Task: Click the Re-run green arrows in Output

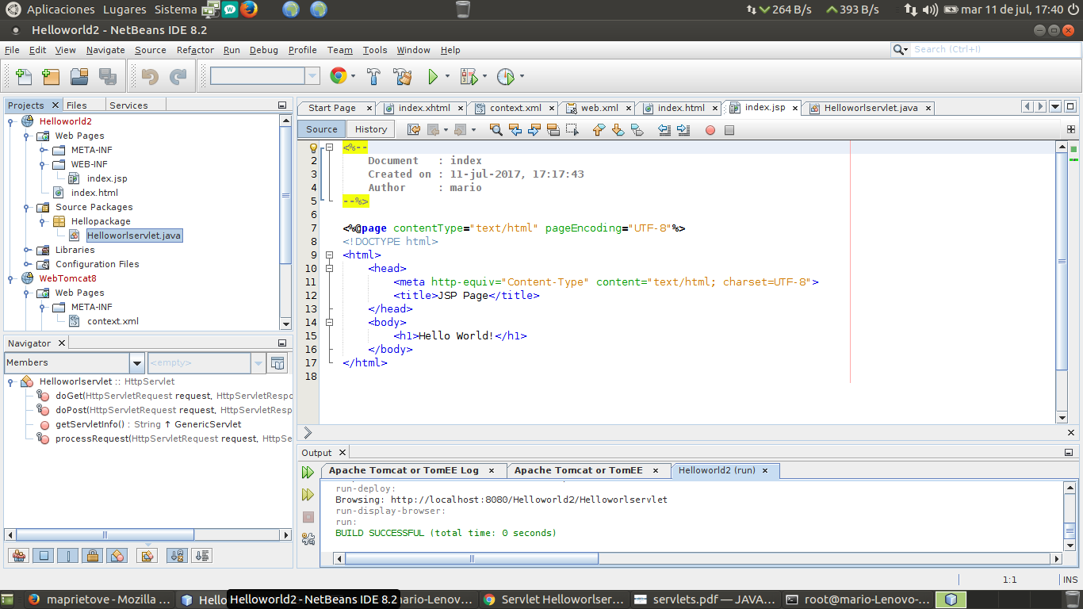Action: [308, 473]
